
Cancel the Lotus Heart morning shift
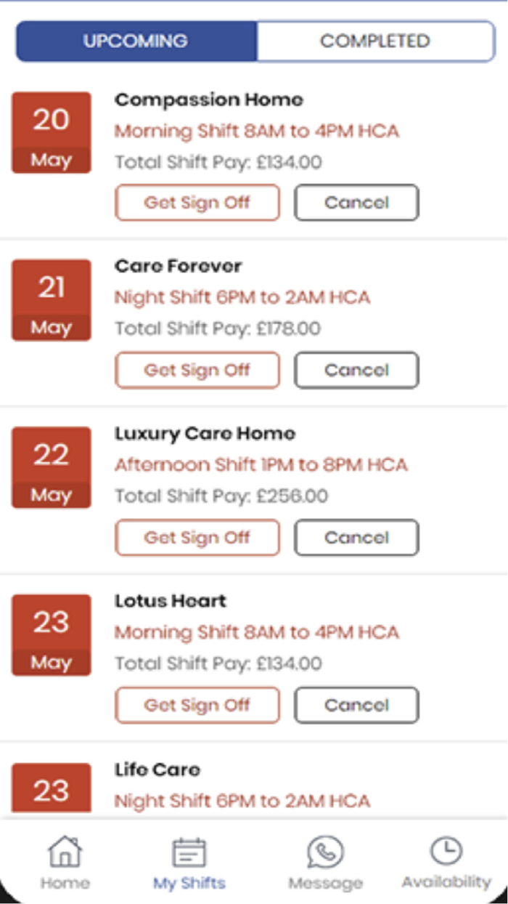[x=356, y=705]
